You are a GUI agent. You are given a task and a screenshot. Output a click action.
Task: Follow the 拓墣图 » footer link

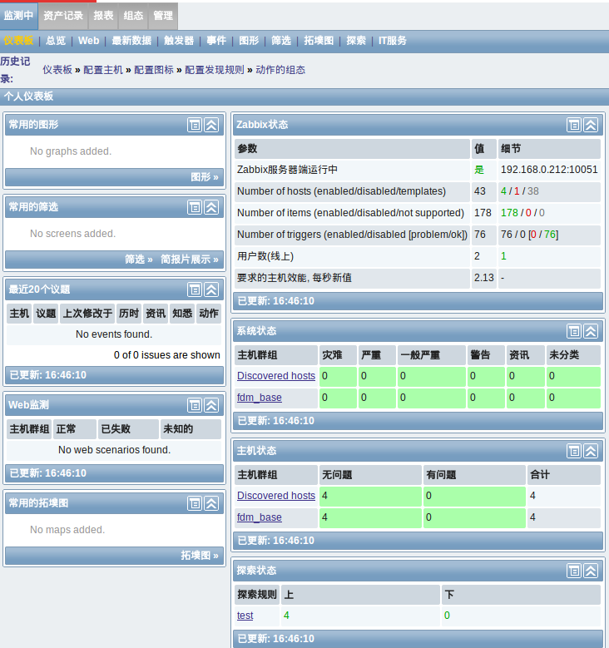tap(200, 556)
